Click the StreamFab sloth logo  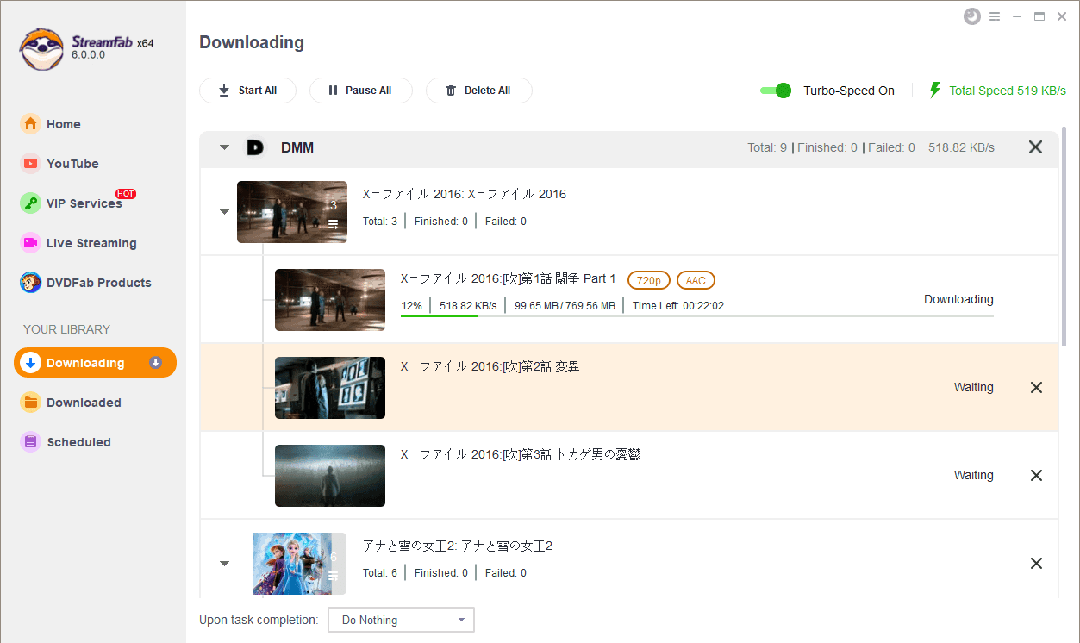coord(42,48)
